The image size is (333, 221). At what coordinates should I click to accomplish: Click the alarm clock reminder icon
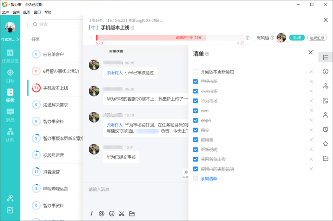[x=326, y=129]
